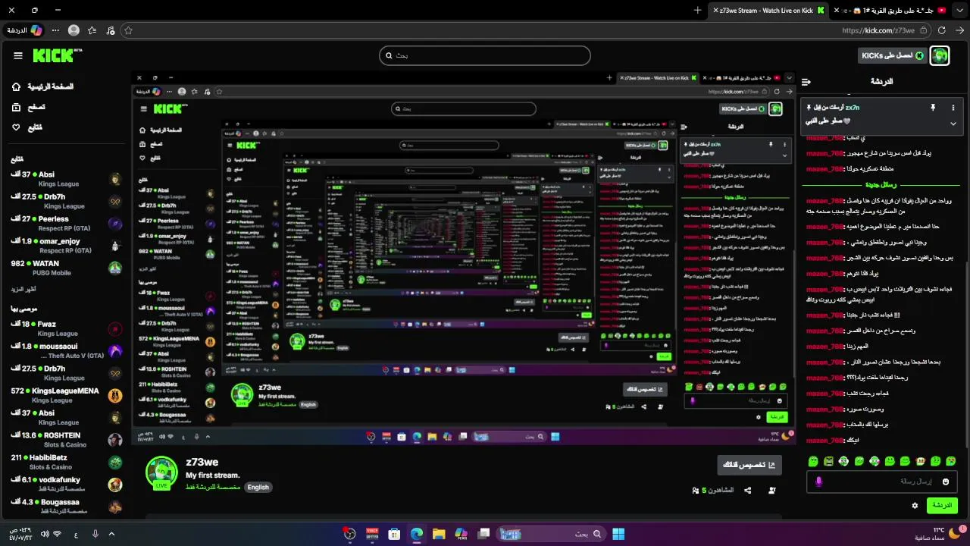Viewport: 970px width, 546px height.
Task: Refresh the page in Edge
Action: [941, 30]
